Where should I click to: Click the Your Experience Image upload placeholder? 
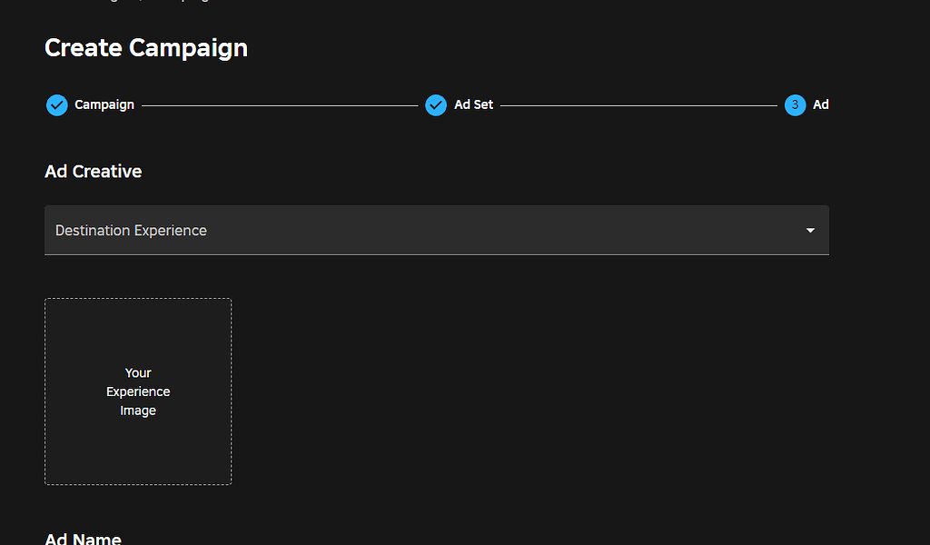[x=138, y=391]
